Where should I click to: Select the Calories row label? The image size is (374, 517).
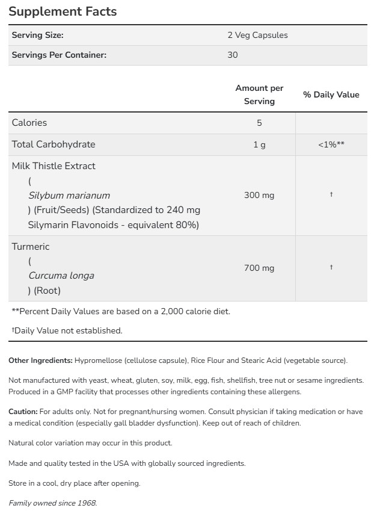29,123
